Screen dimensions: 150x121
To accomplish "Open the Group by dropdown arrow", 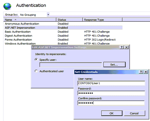I will tap(48, 15).
